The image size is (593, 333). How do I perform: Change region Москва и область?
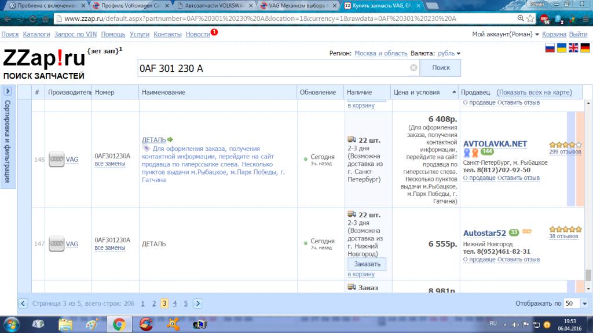tap(381, 53)
